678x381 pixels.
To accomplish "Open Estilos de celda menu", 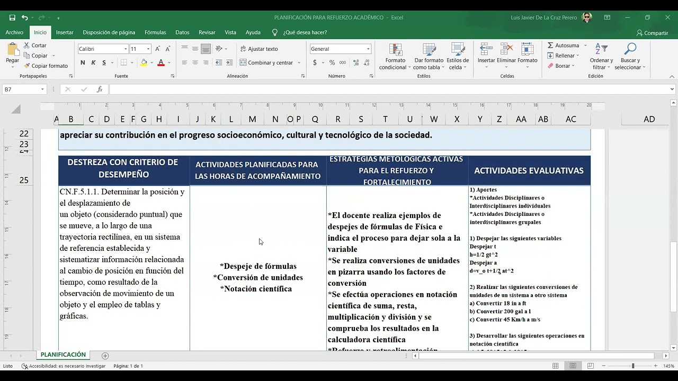I will [x=458, y=56].
